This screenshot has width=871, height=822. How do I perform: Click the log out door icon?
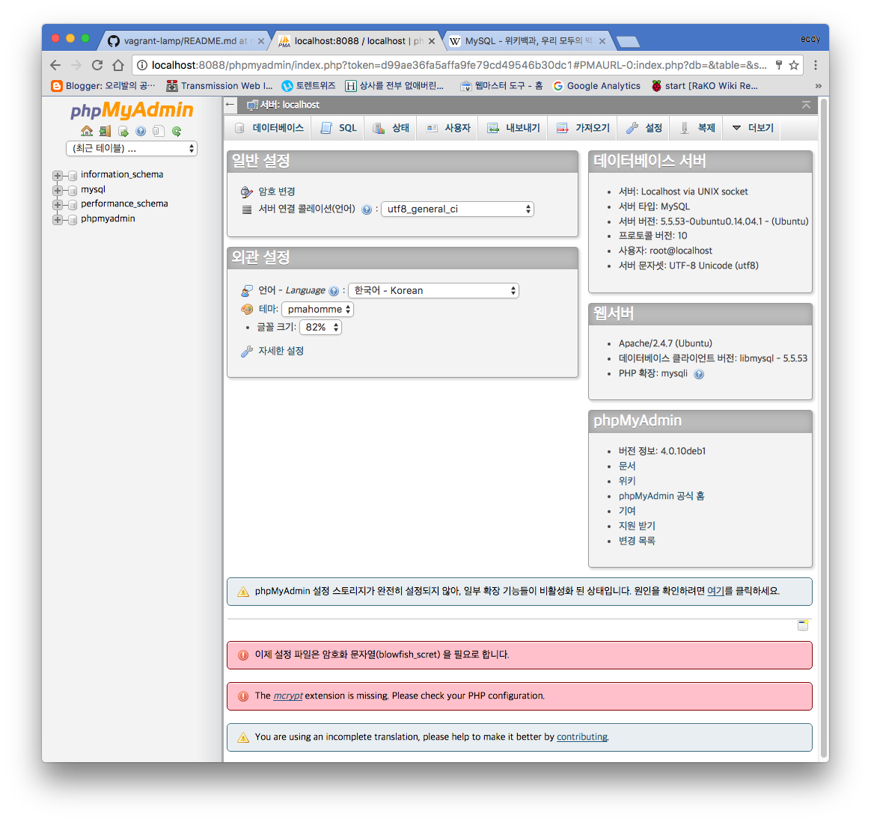[105, 131]
